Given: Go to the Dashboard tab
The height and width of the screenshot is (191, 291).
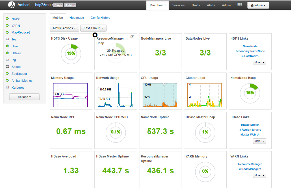Looking at the screenshot, I should pos(158,5).
